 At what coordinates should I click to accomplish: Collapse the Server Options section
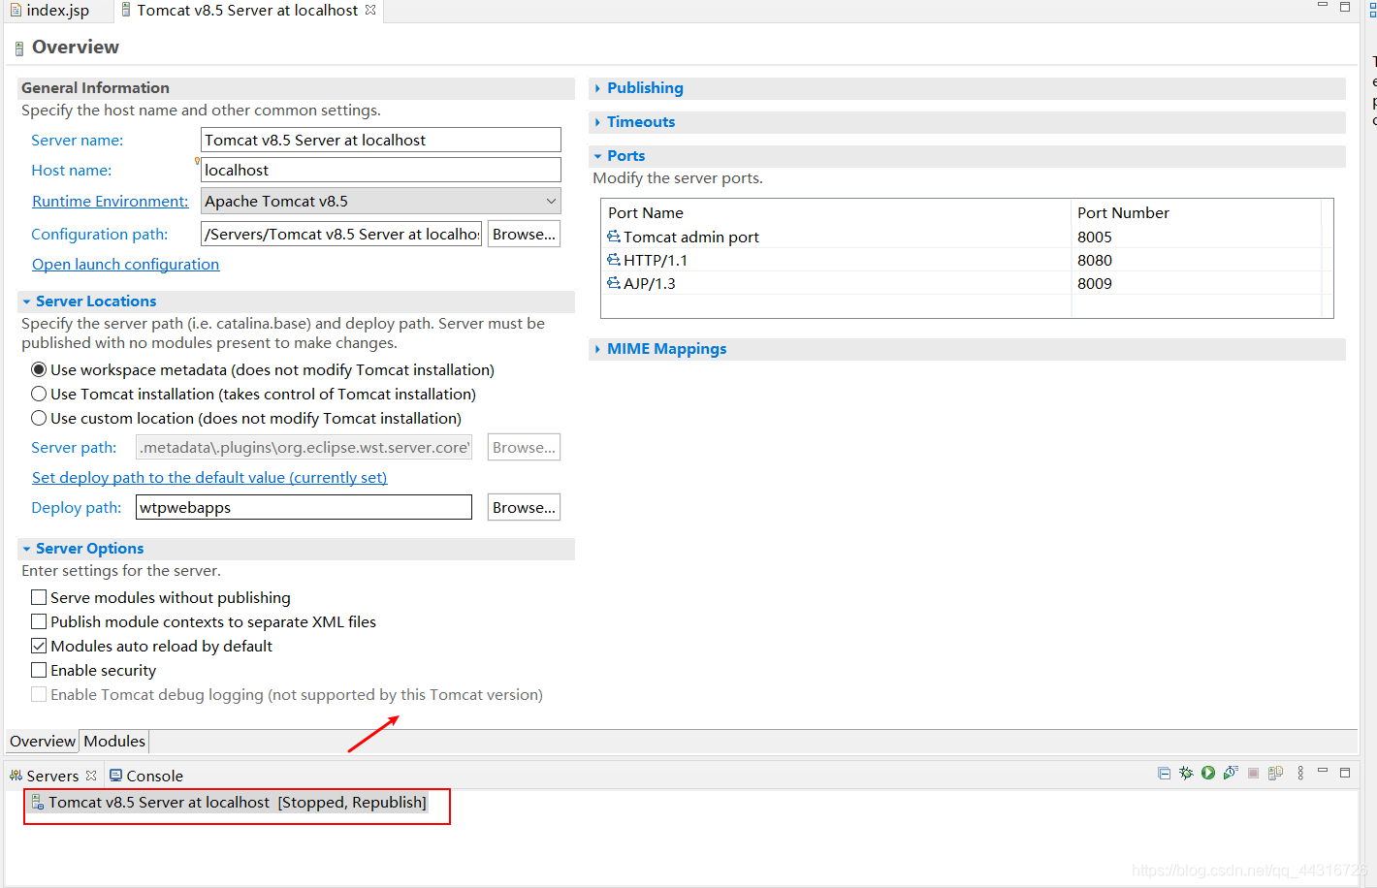click(x=26, y=549)
